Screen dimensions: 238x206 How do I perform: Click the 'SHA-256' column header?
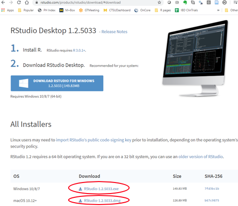pos(214,176)
